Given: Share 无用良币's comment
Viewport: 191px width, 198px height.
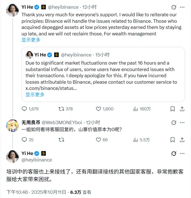Looking at the screenshot, I should pyautogui.click(x=182, y=140).
